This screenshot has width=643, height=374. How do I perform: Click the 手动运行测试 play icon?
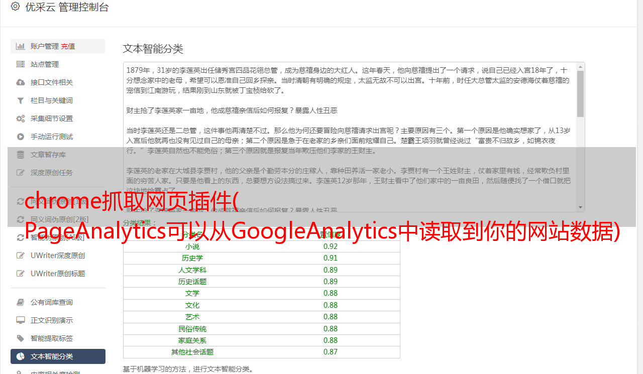click(x=21, y=137)
